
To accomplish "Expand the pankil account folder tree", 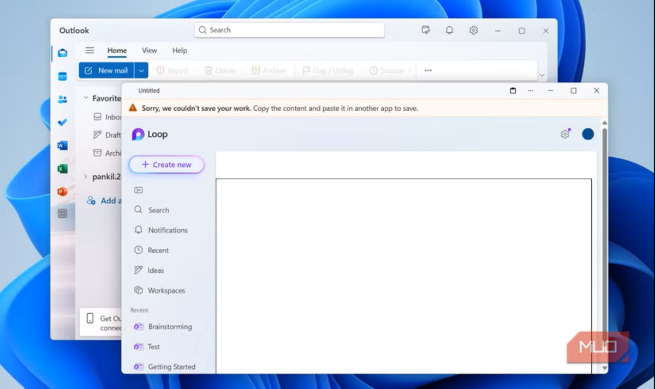I will tap(86, 176).
